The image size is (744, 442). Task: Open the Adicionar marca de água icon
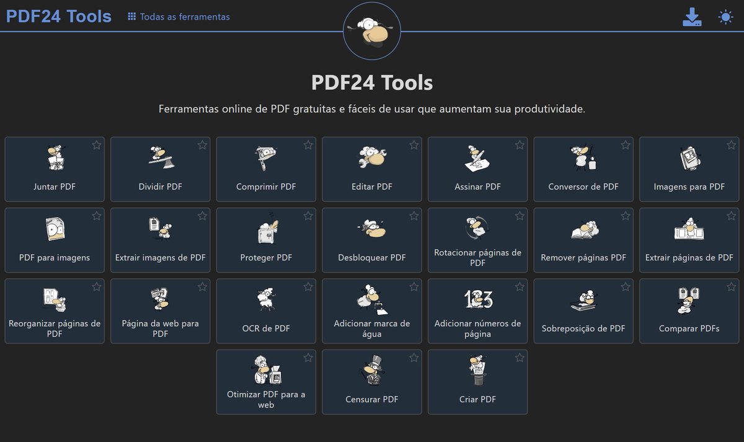(x=372, y=299)
